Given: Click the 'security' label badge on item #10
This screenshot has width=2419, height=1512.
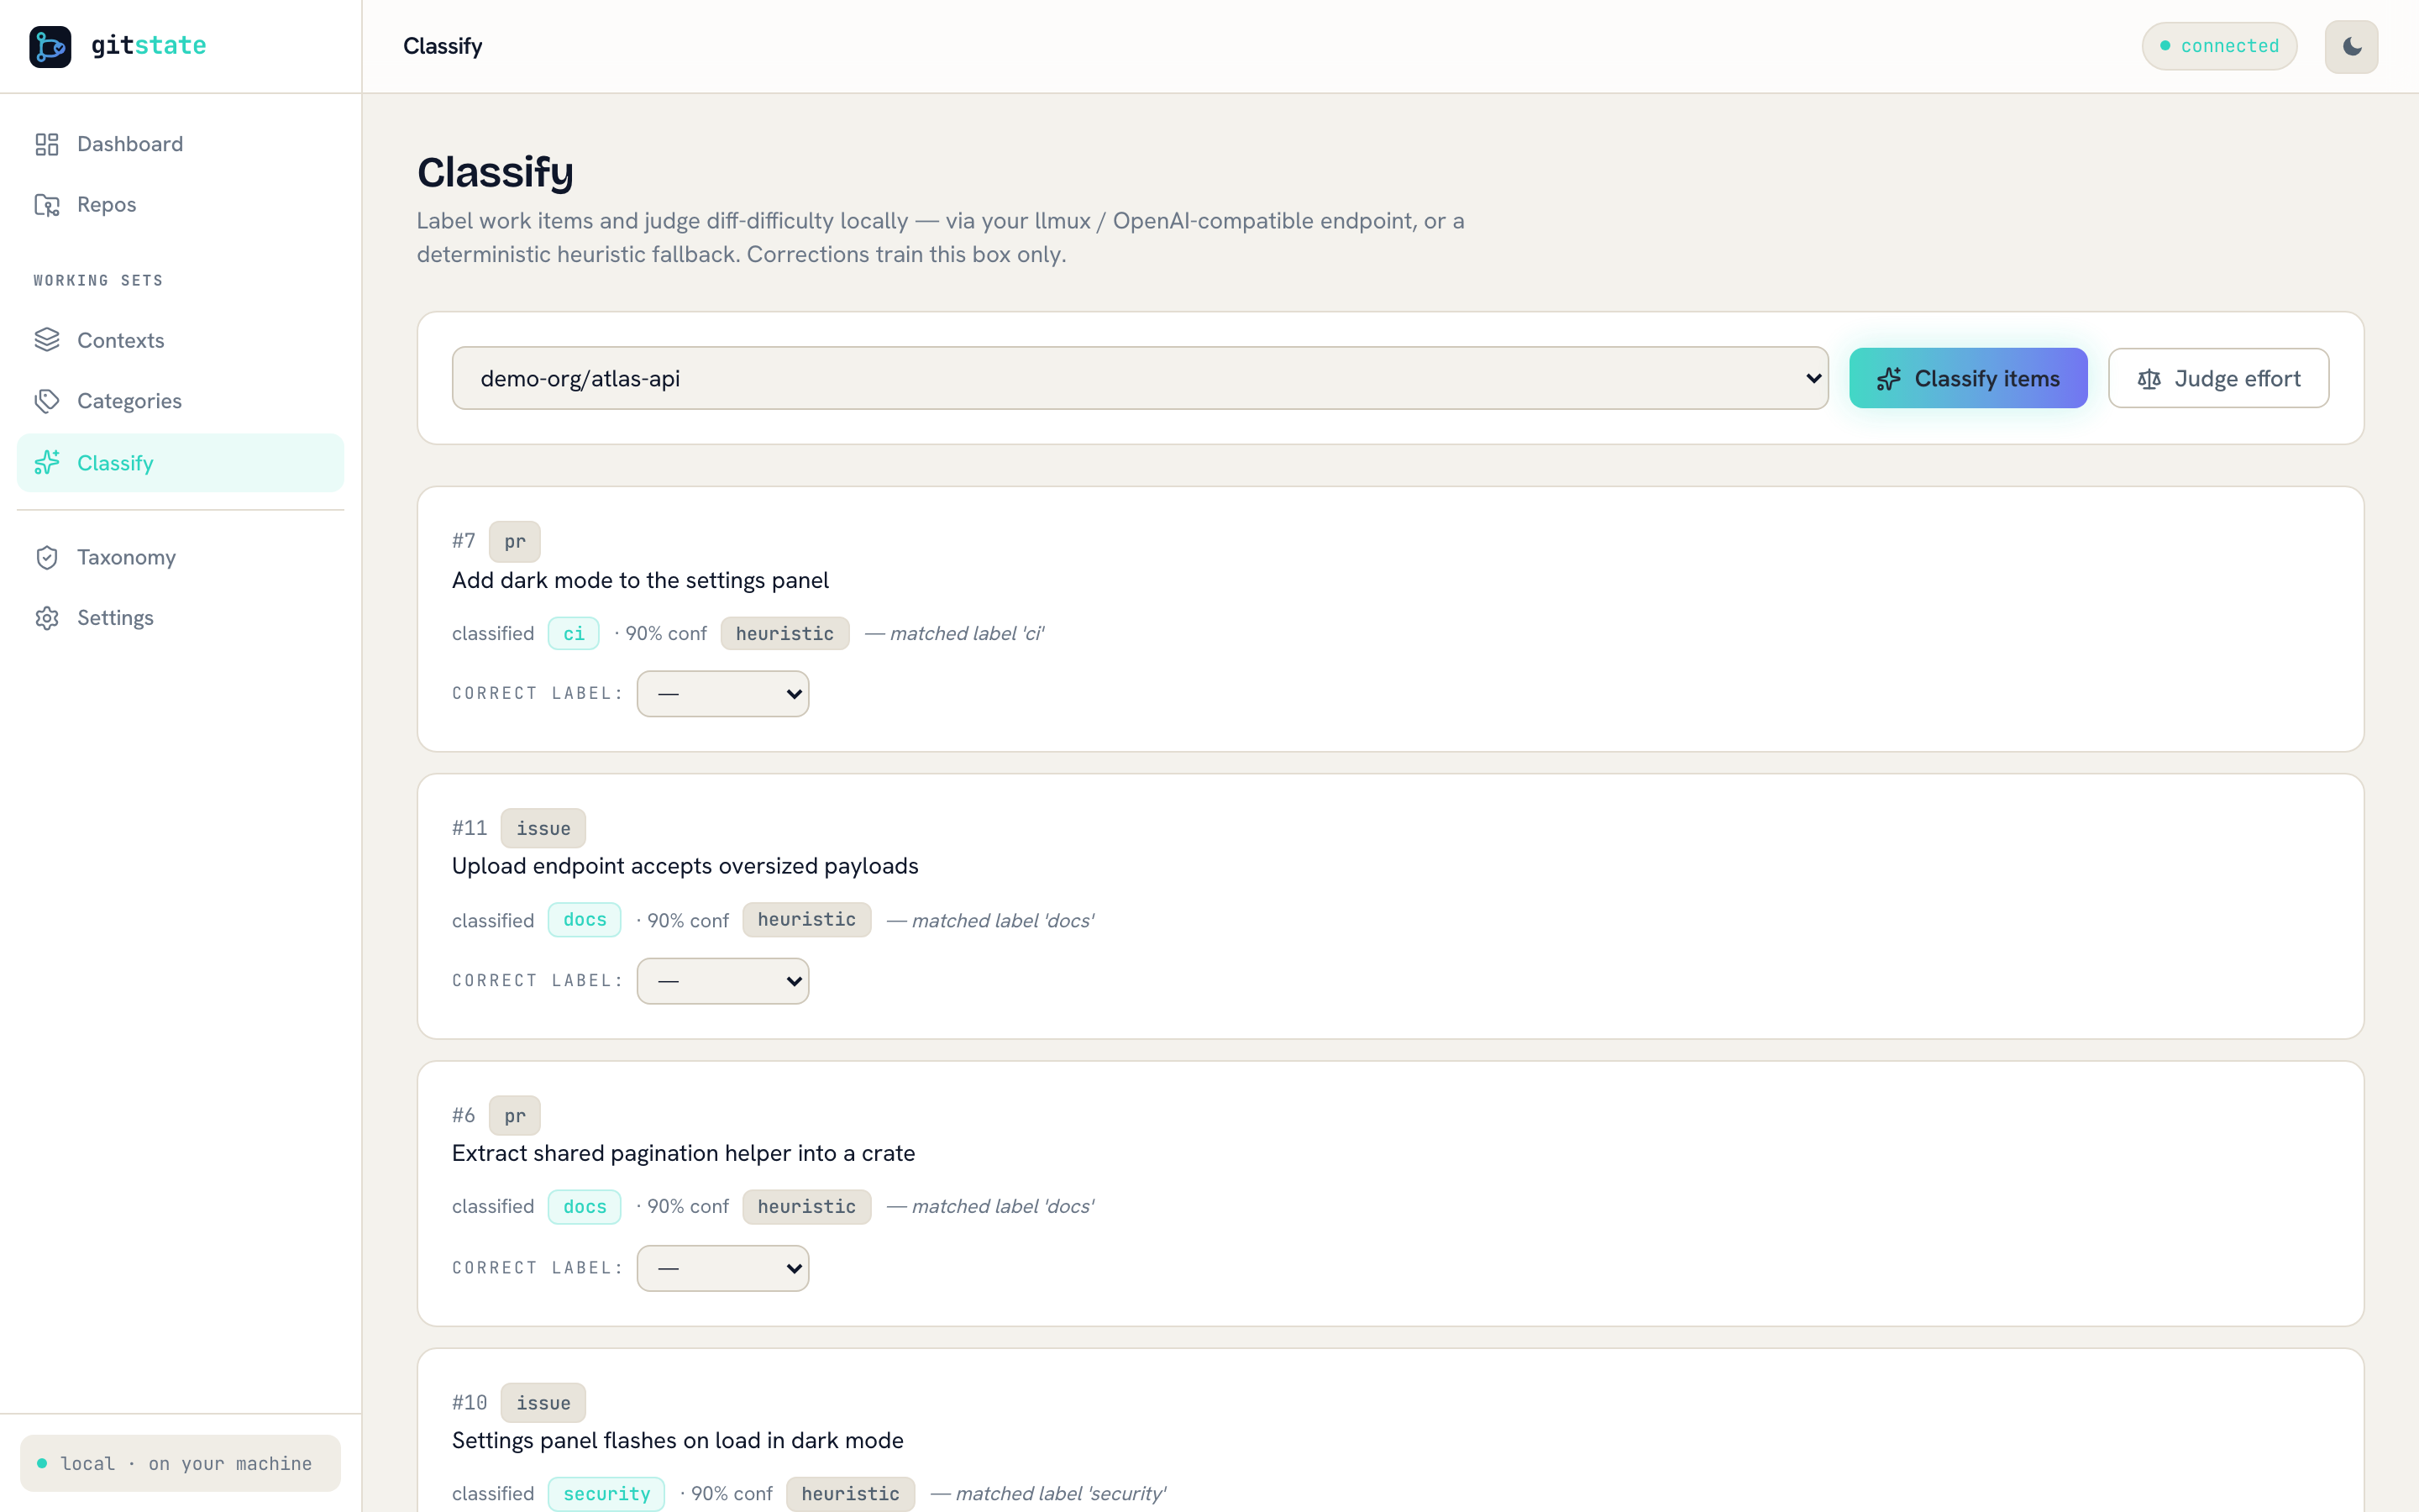Looking at the screenshot, I should pyautogui.click(x=606, y=1493).
